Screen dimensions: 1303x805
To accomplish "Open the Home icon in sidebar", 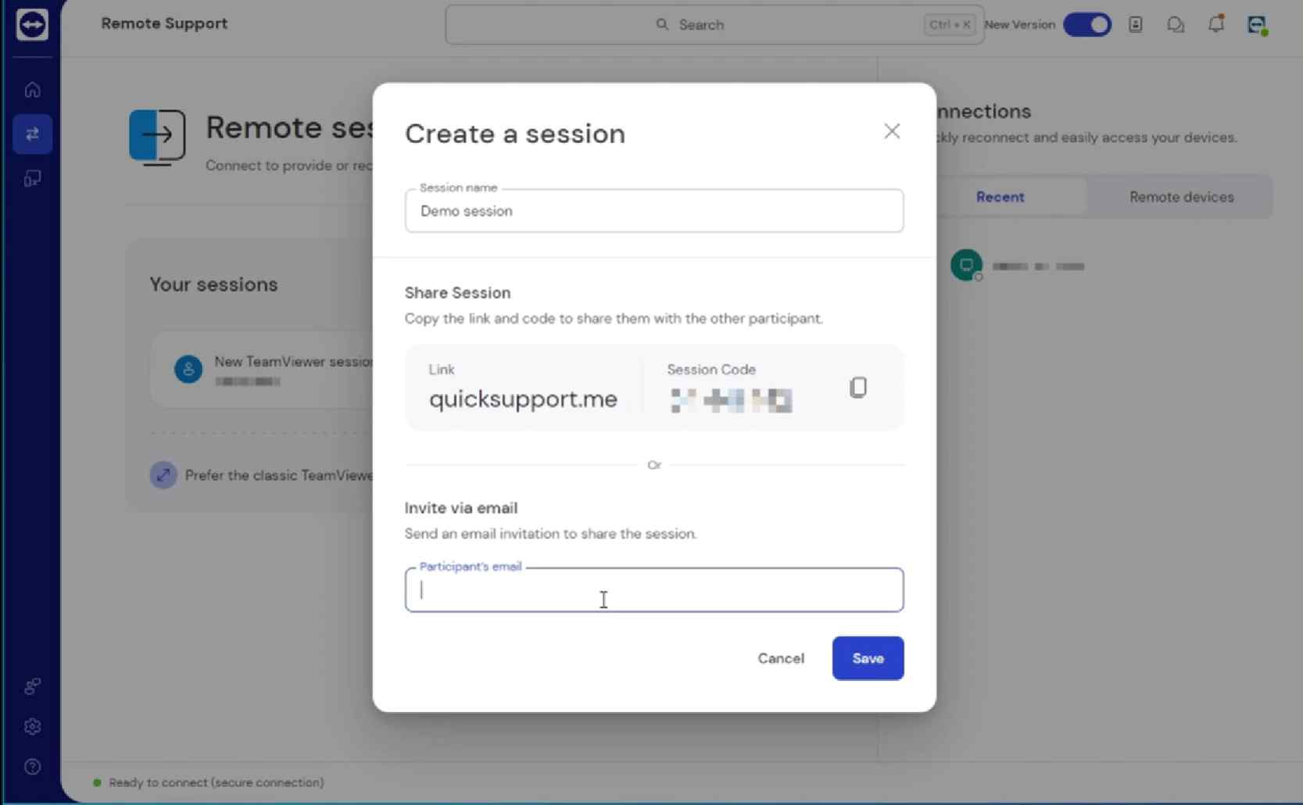I will (x=32, y=90).
